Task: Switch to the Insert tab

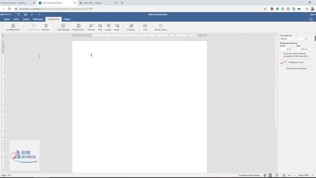Action: [x=16, y=19]
